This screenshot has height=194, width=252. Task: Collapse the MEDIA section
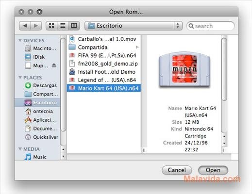(x=20, y=149)
